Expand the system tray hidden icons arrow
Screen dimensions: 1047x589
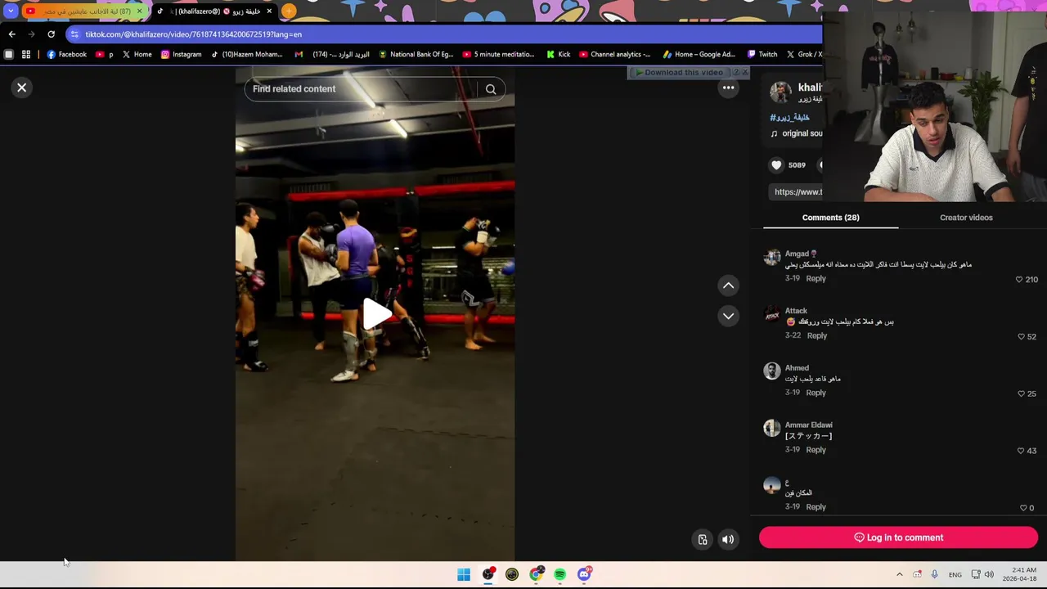[900, 575]
